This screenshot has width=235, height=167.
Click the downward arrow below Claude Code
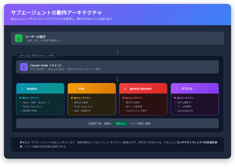(x=117, y=78)
